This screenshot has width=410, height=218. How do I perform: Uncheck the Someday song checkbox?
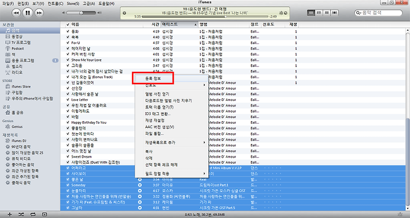pos(68,185)
